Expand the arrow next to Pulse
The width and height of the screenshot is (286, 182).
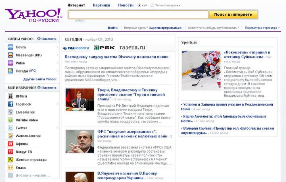[x=57, y=63]
